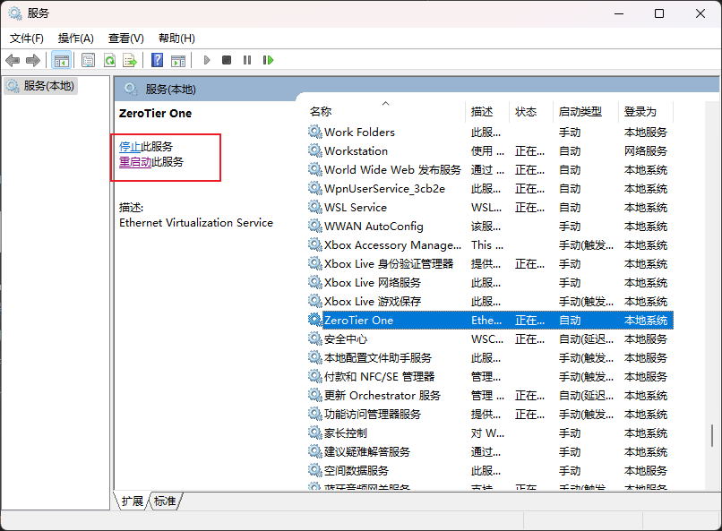Viewport: 722px width, 531px height.
Task: Open the 操作(A) menu
Action: [x=76, y=39]
